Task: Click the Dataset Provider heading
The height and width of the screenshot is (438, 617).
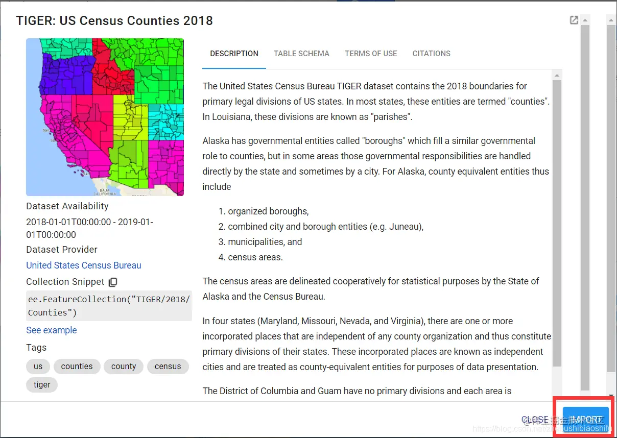Action: coord(62,250)
